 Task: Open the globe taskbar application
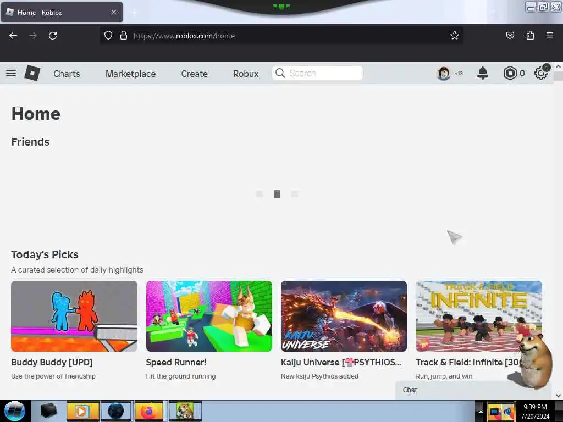[x=115, y=411]
